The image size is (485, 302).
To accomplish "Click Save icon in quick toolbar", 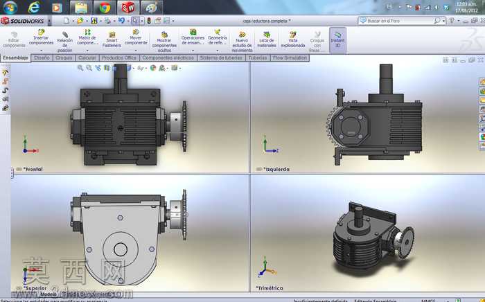I will [94, 21].
